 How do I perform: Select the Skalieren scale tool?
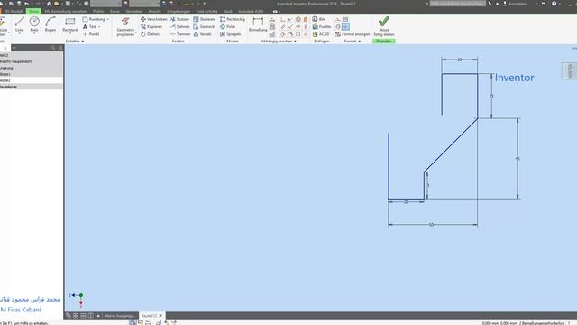tap(204, 19)
